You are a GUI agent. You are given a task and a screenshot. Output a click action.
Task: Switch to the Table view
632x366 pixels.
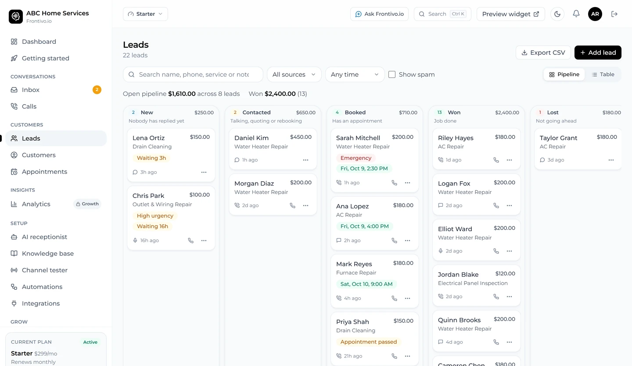[603, 74]
